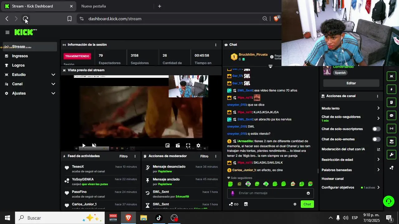The height and width of the screenshot is (224, 399).
Task: Open Chat de solo-seguidores options
Action: [x=351, y=118]
